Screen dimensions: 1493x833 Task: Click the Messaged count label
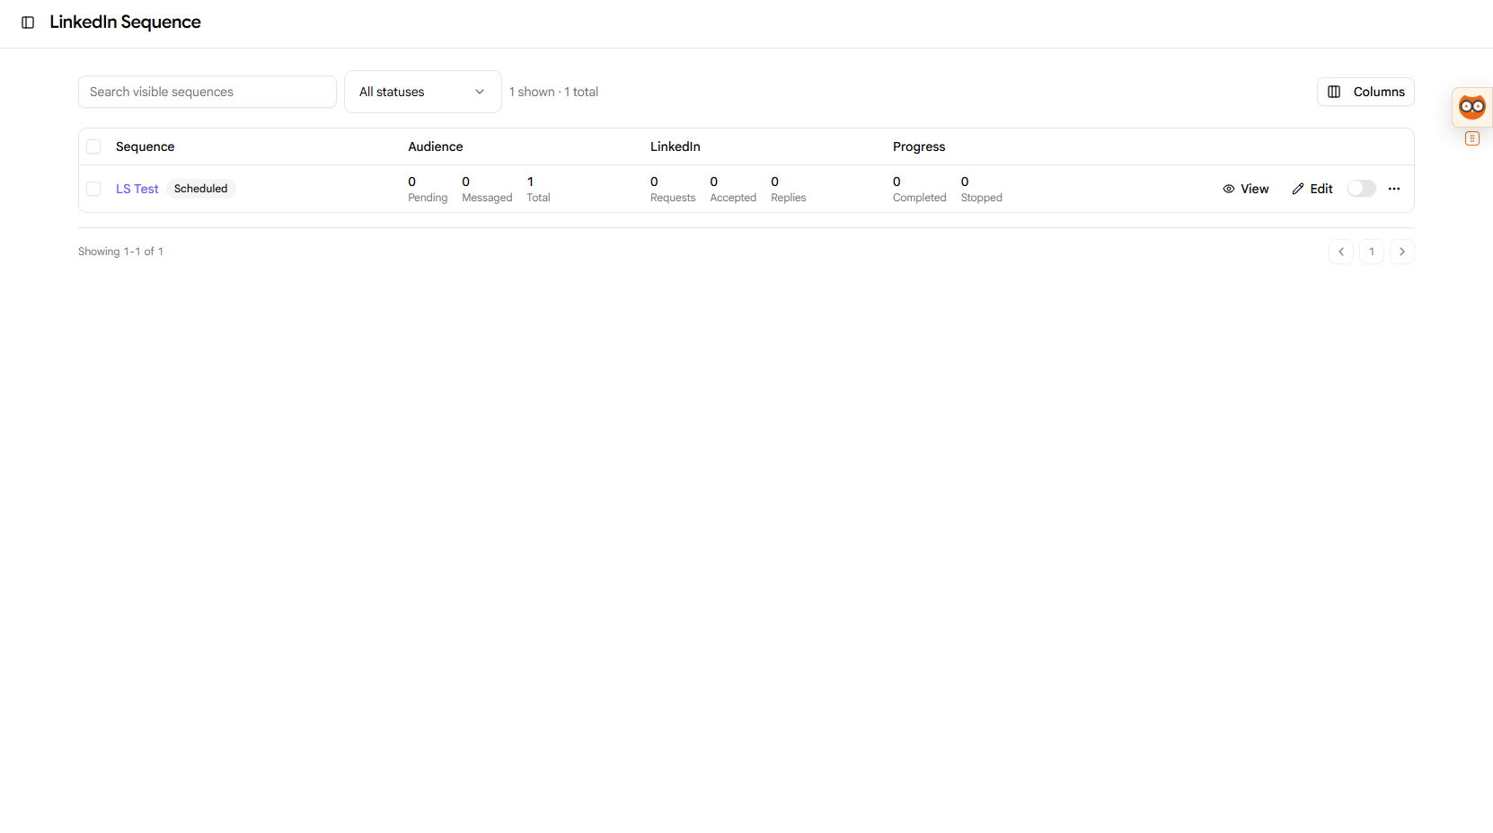[487, 198]
